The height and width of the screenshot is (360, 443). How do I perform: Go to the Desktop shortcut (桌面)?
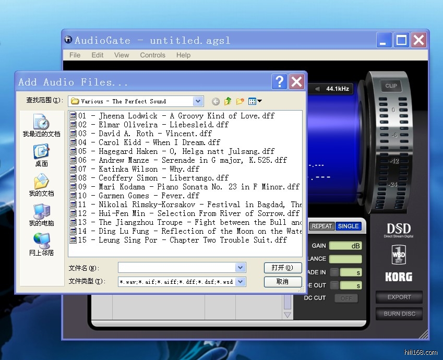(41, 155)
